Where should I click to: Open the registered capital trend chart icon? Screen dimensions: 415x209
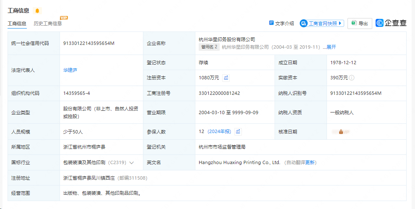tap(226, 78)
